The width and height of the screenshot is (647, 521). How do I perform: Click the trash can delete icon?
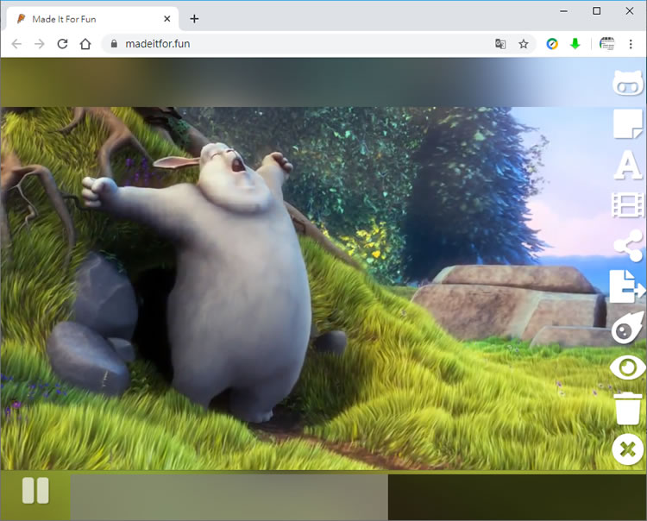(x=627, y=408)
